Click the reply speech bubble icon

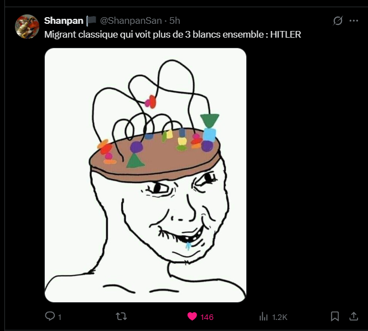tap(50, 316)
